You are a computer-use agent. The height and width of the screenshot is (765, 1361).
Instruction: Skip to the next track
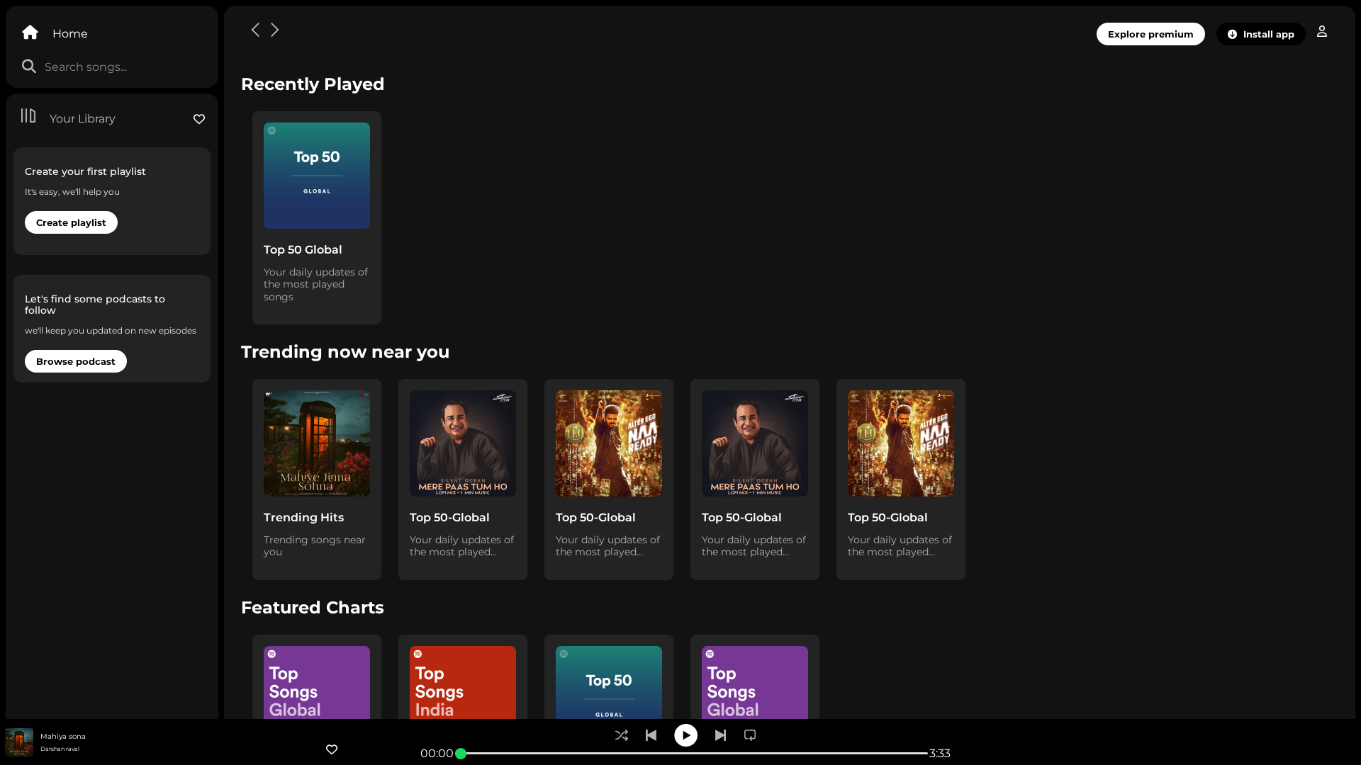[720, 735]
